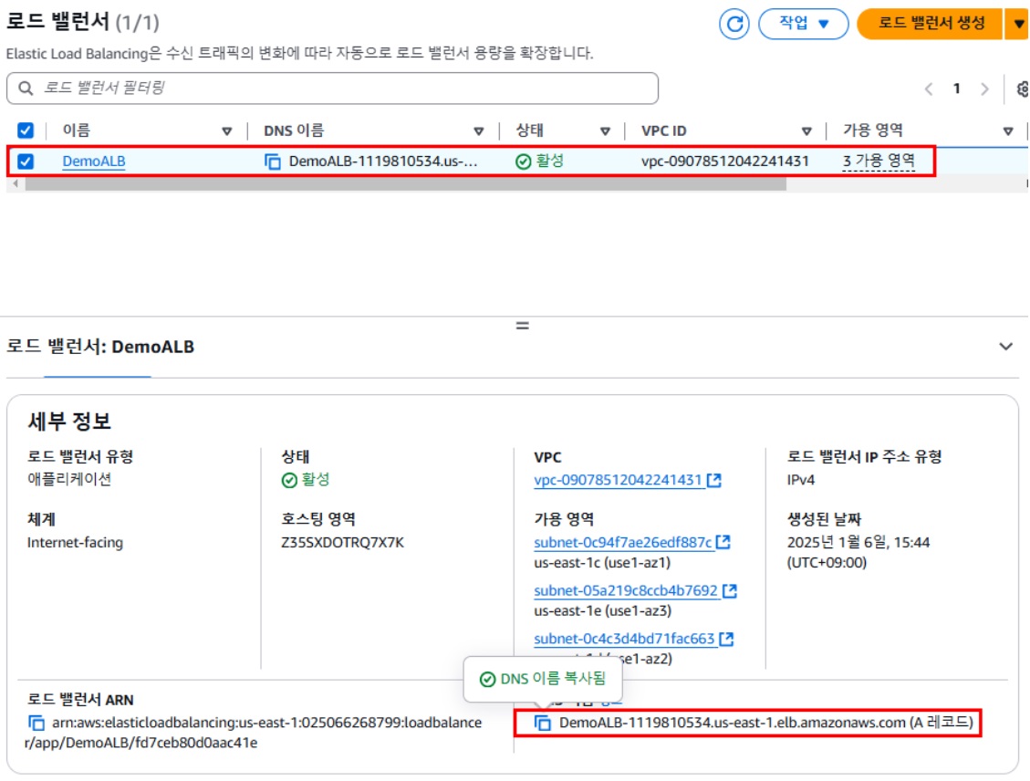Viewport: 1030px width, 781px height.
Task: Focus the 로드 밸런서 필터링 search field
Action: [x=332, y=88]
